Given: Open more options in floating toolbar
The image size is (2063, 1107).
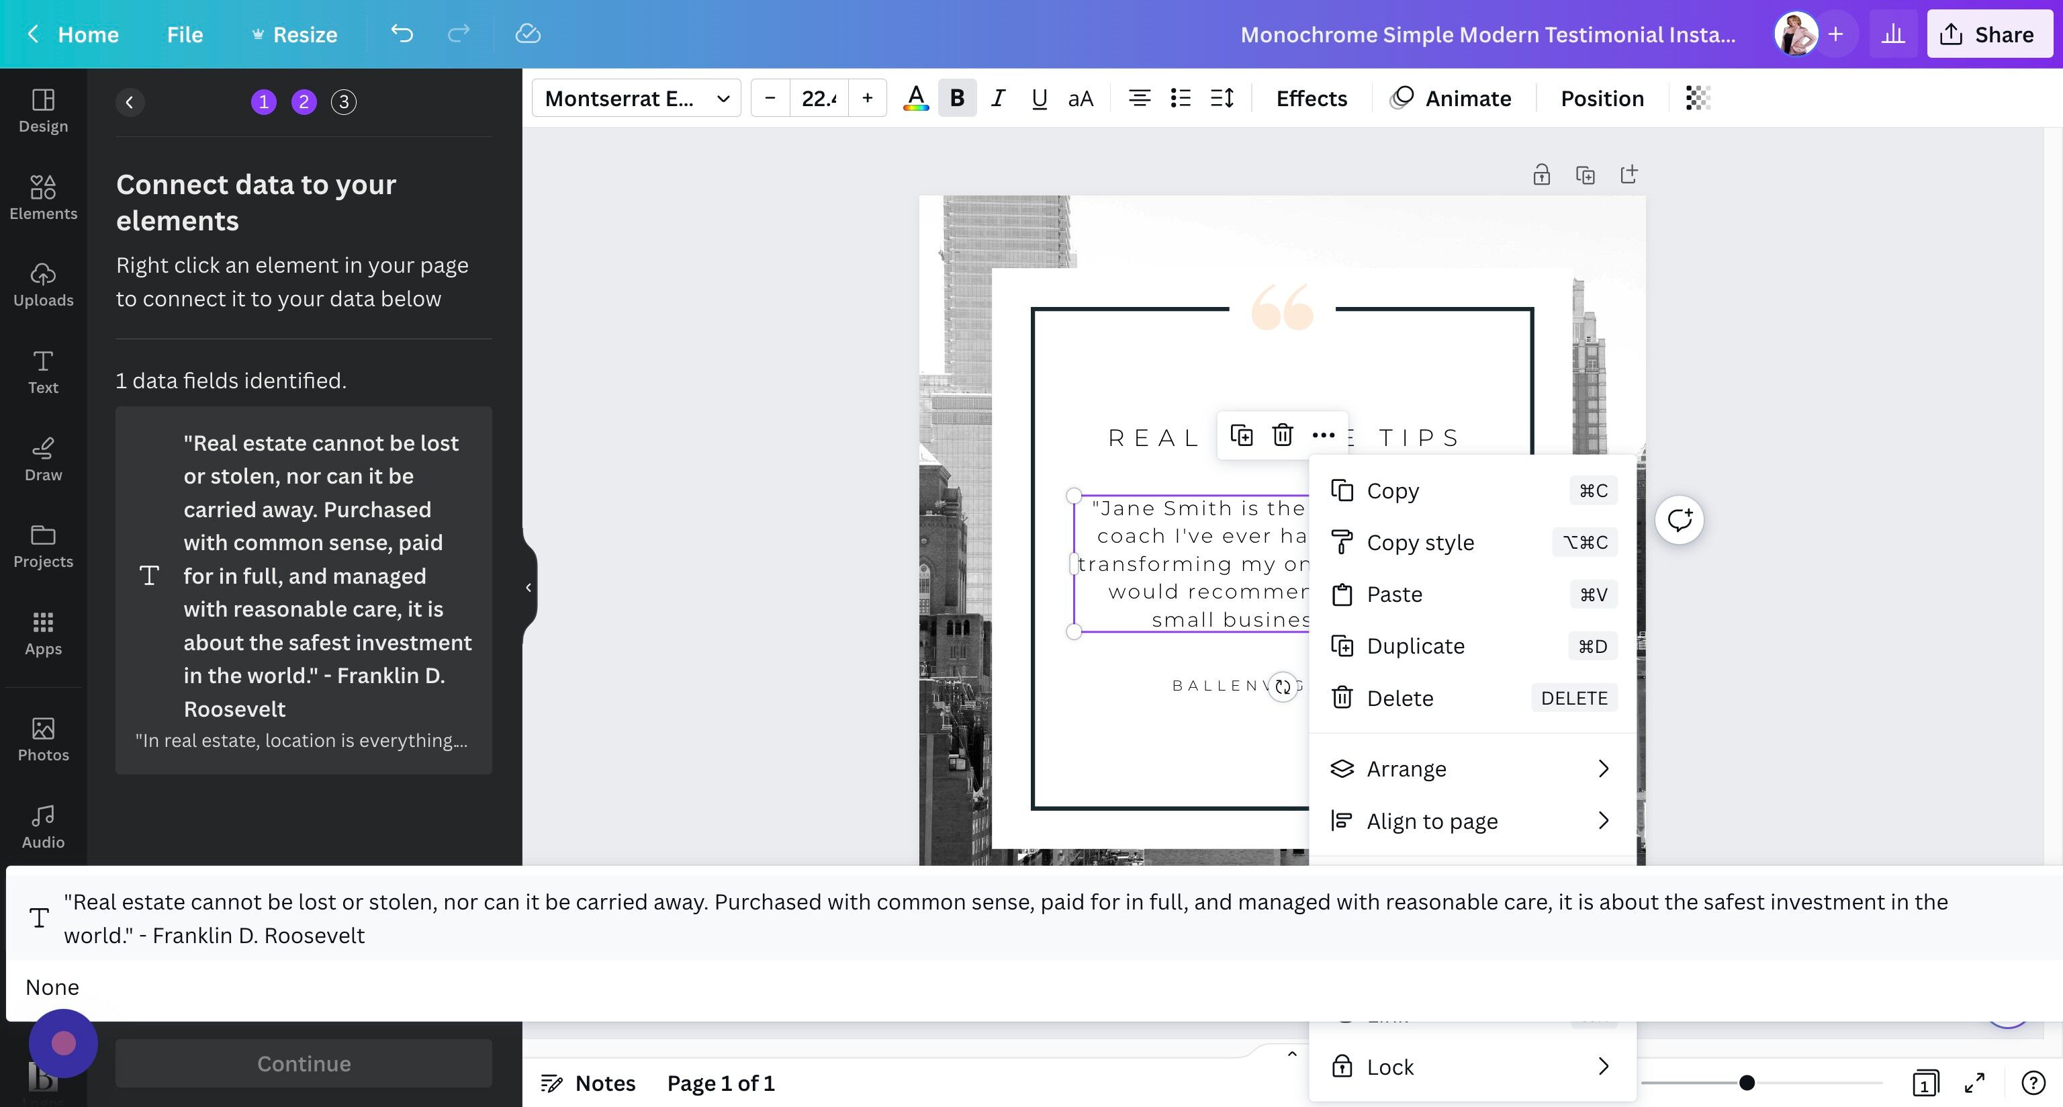Looking at the screenshot, I should click(1323, 435).
